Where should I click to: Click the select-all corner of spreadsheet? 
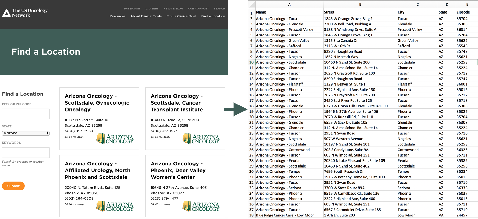click(251, 4)
